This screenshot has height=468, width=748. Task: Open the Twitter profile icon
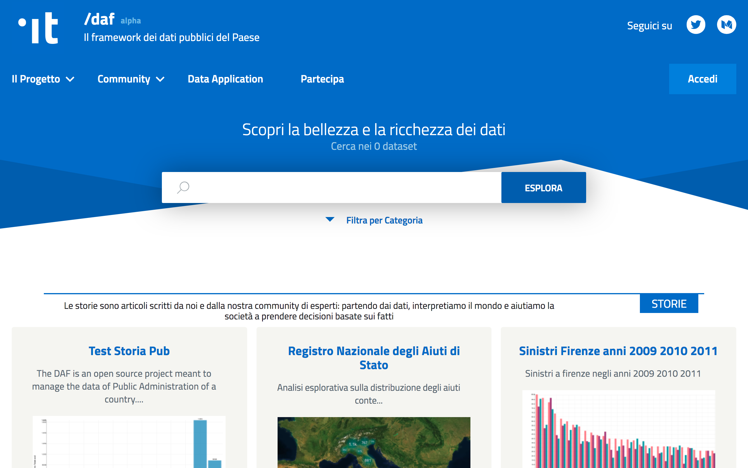point(696,25)
